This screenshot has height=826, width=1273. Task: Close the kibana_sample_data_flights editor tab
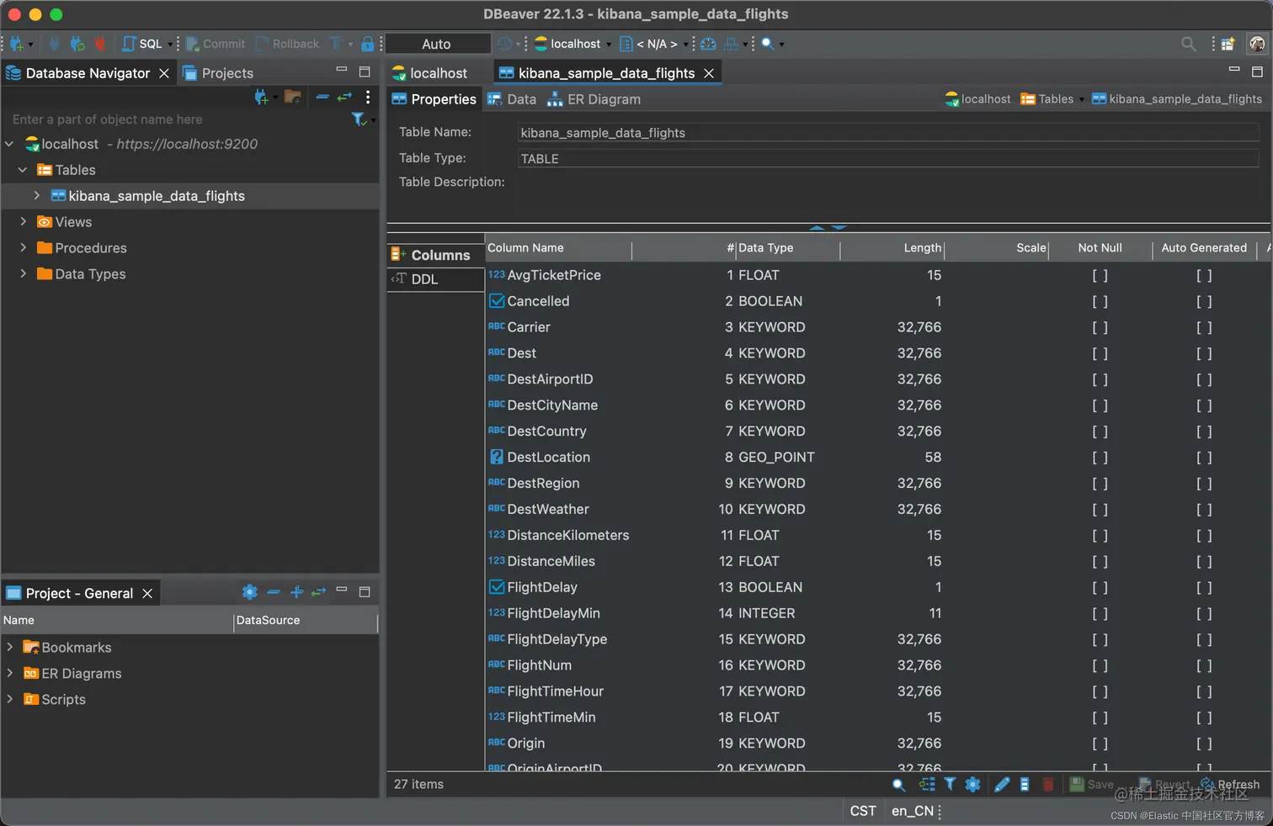click(709, 73)
